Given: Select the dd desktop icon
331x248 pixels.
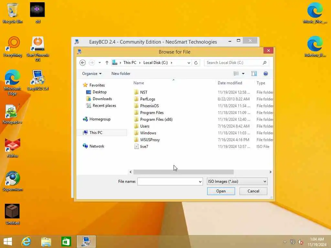Looking at the screenshot, I should [37, 13].
